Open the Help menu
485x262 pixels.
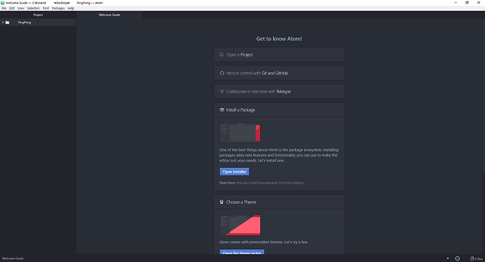coord(71,8)
